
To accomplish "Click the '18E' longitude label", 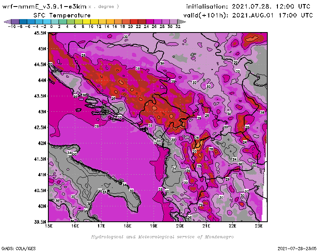I will (128, 226).
